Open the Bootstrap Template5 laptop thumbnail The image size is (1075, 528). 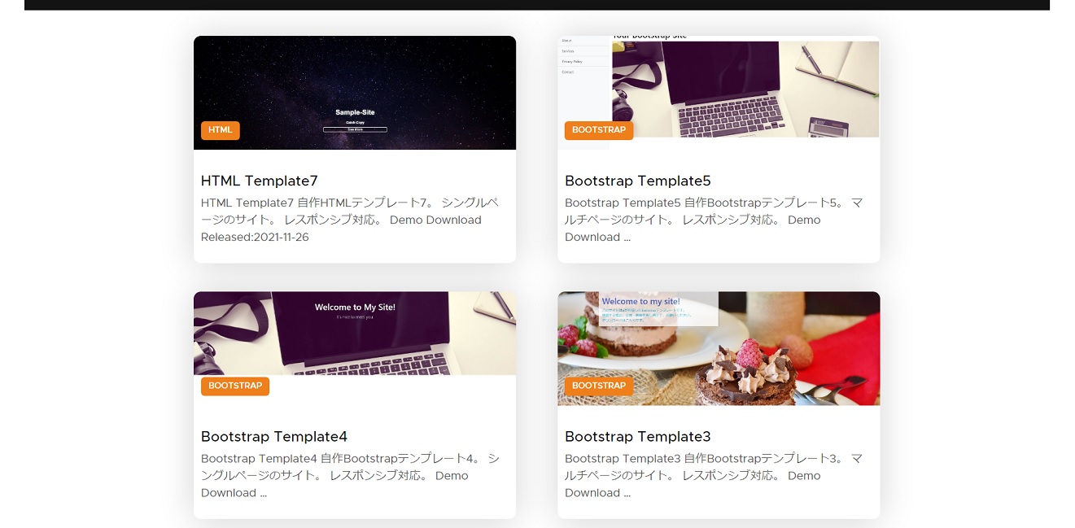719,93
